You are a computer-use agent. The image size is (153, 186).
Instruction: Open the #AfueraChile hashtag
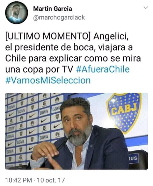(x=103, y=69)
